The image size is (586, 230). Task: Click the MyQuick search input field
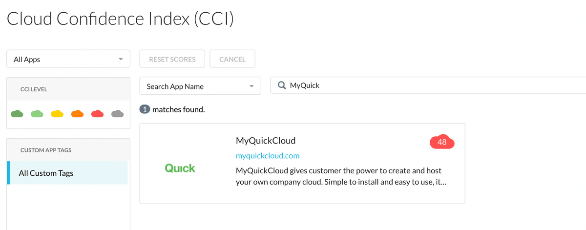428,85
